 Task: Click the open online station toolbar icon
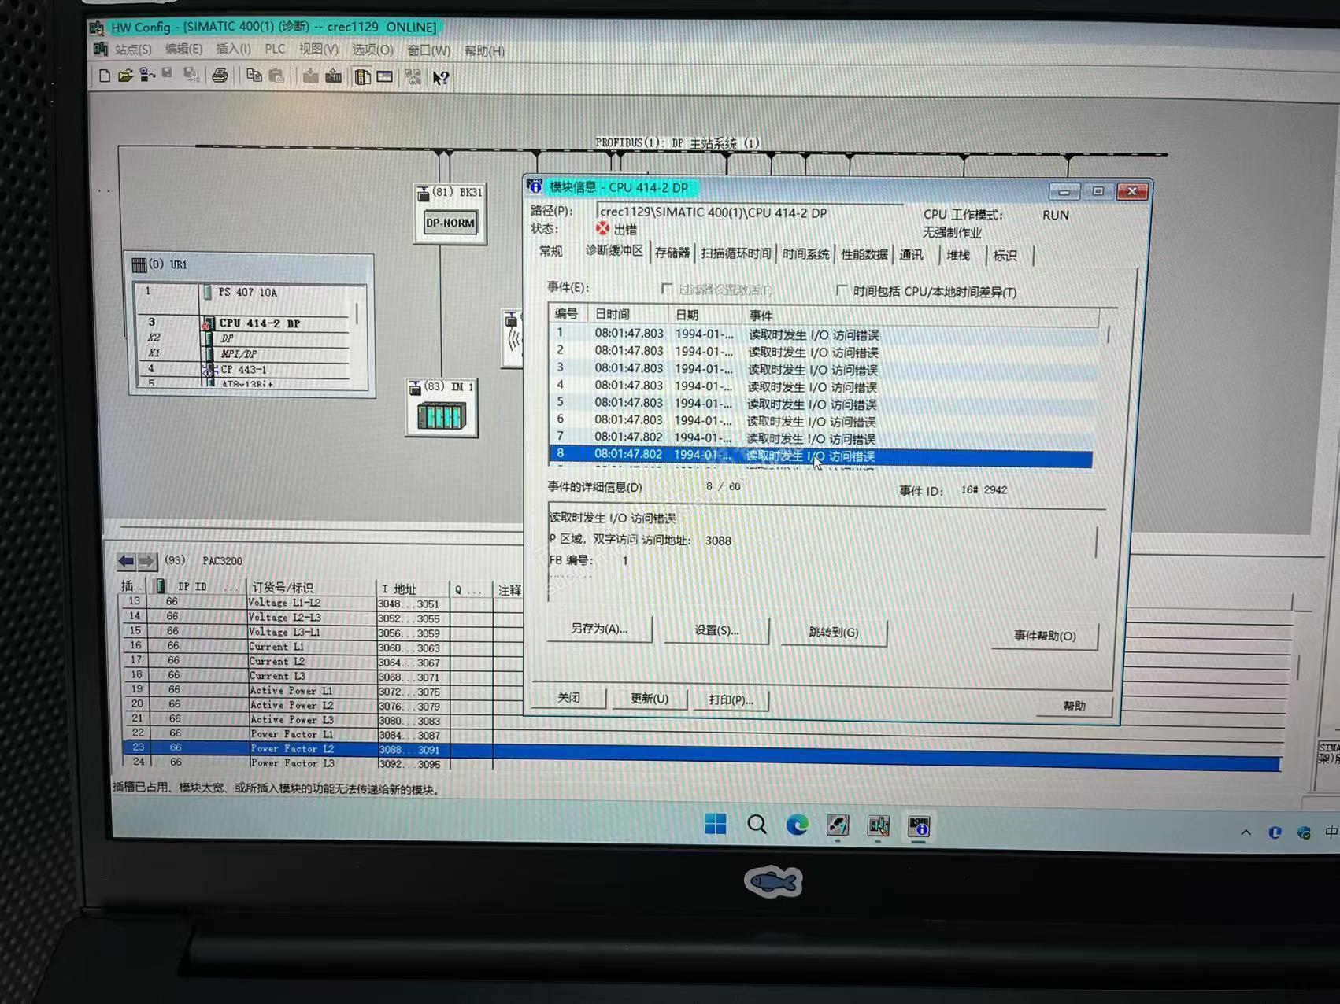coord(147,76)
